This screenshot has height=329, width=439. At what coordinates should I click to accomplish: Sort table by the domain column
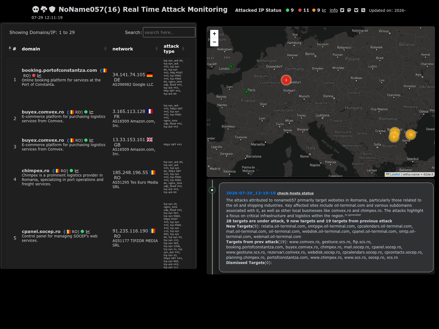pyautogui.click(x=64, y=49)
